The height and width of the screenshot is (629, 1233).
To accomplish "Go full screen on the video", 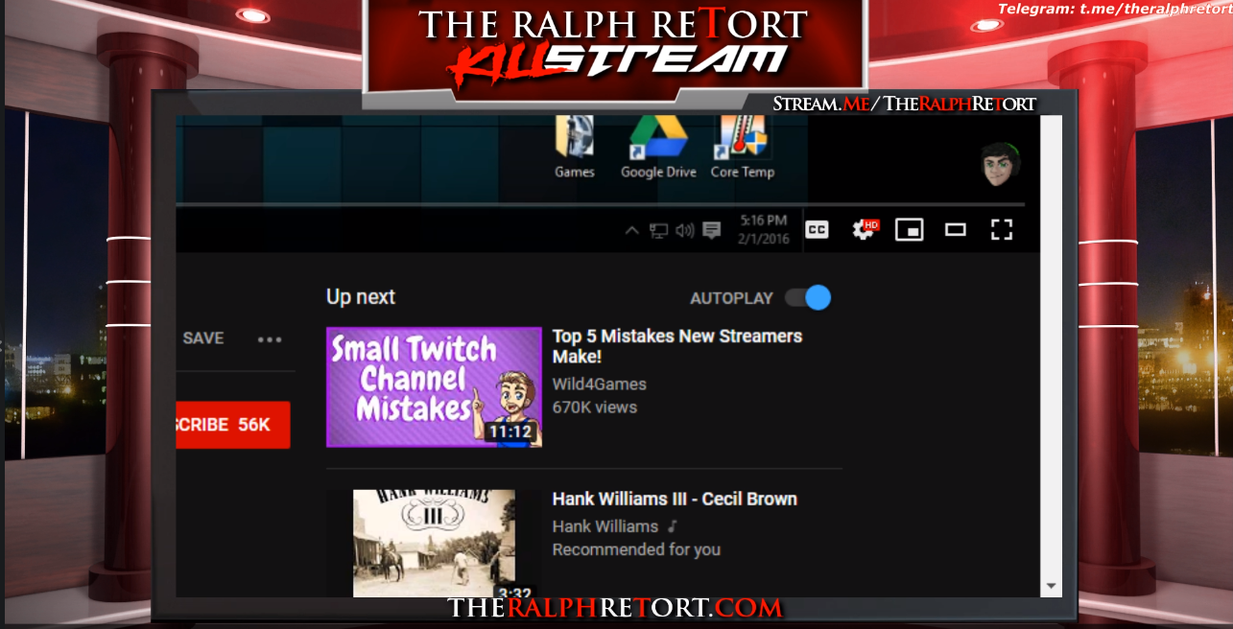I will point(1002,229).
